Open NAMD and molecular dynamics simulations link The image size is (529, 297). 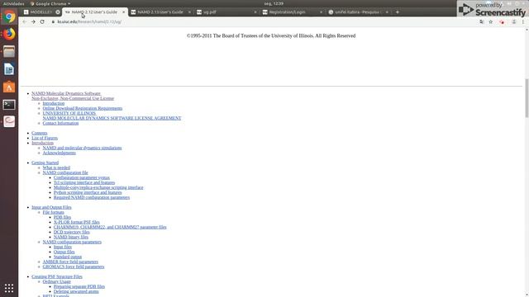click(82, 148)
